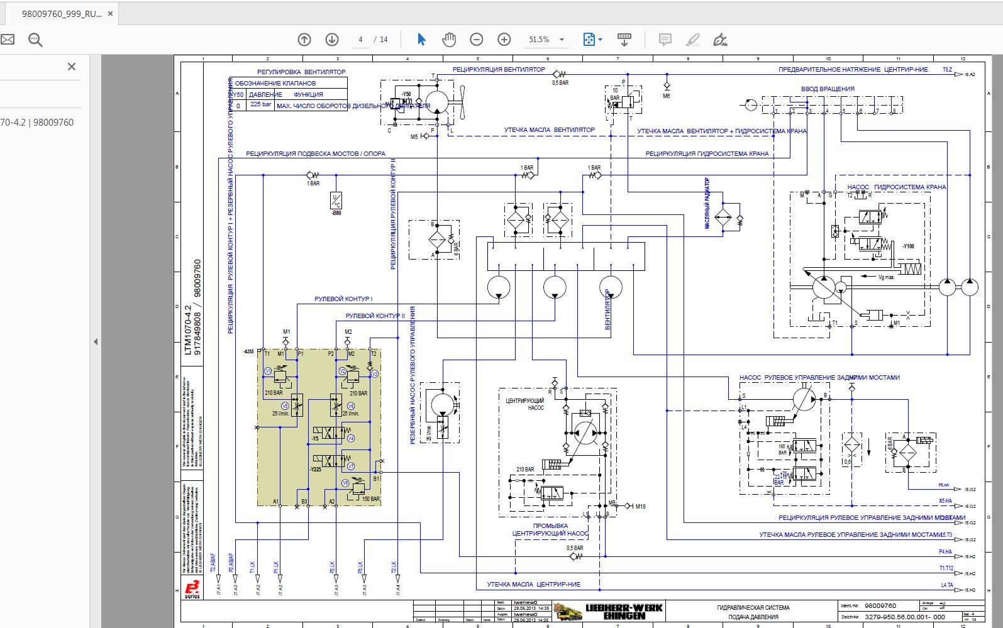Click the current page number field
This screenshot has width=1003, height=628.
[360, 40]
